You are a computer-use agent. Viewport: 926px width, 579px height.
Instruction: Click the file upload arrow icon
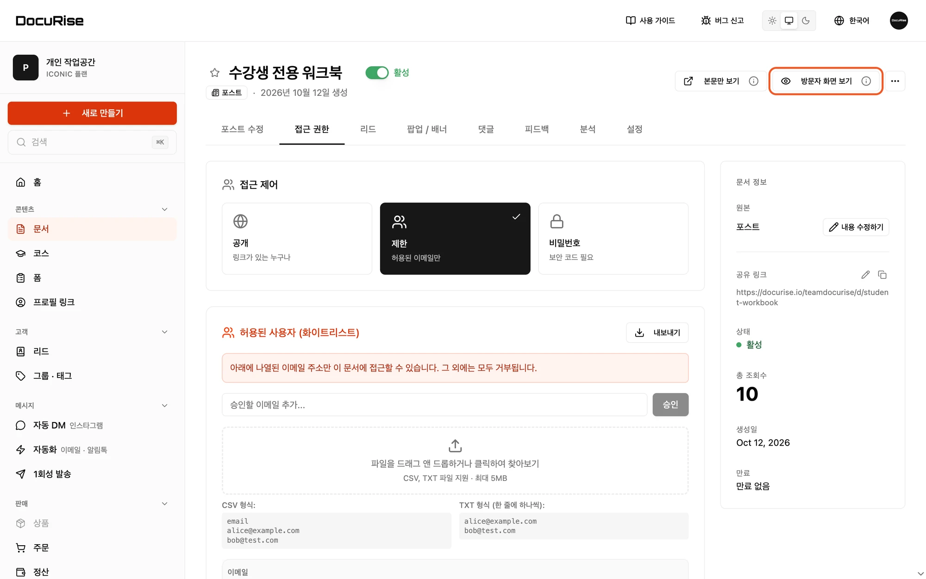(x=455, y=446)
